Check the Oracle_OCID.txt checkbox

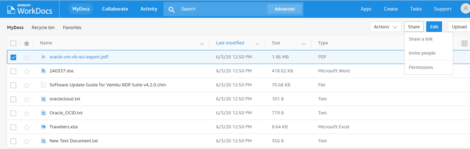tap(13, 113)
